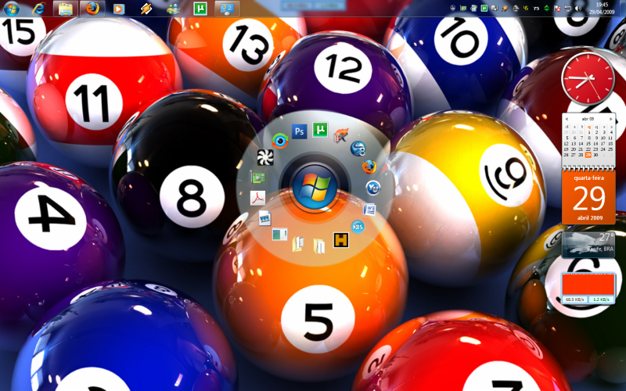Open the blue Yu icon in circle dock
The width and height of the screenshot is (626, 391).
click(373, 188)
